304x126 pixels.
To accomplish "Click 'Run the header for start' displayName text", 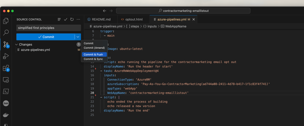I will (150, 67).
